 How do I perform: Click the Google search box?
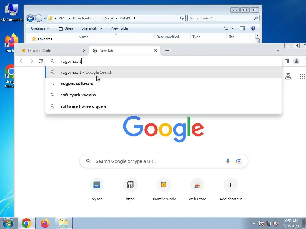[x=164, y=161]
